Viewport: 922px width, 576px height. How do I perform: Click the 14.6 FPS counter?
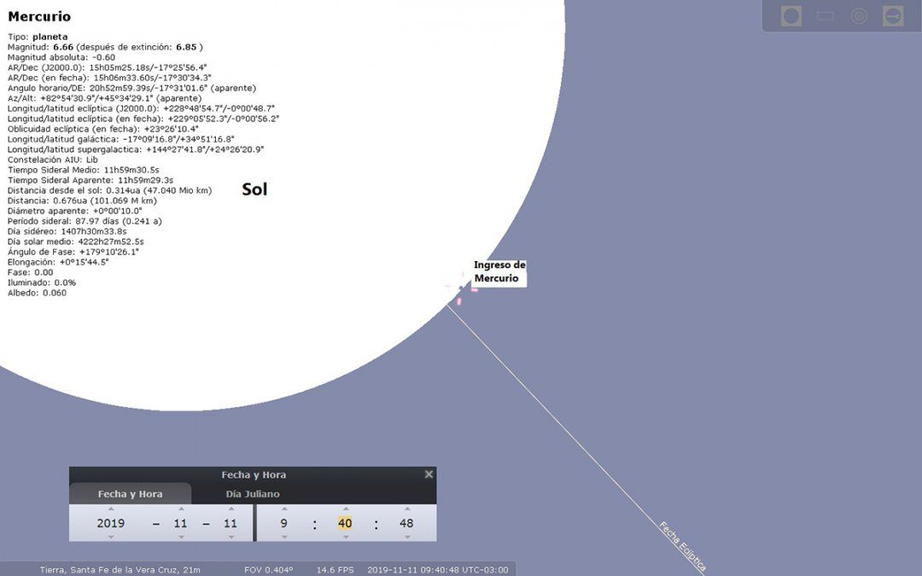334,569
